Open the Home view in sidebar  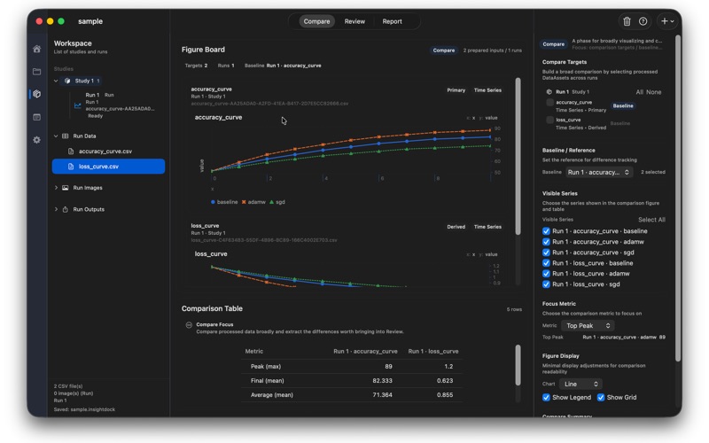[x=36, y=49]
